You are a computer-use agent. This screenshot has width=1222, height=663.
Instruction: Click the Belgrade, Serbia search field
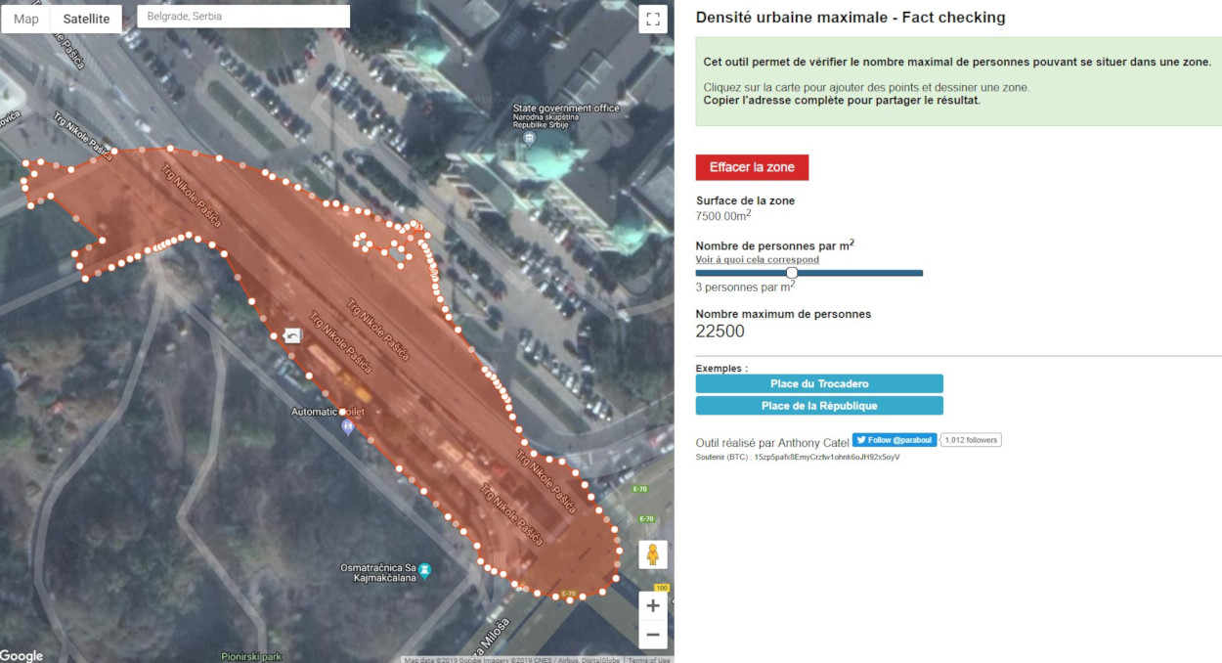tap(242, 17)
